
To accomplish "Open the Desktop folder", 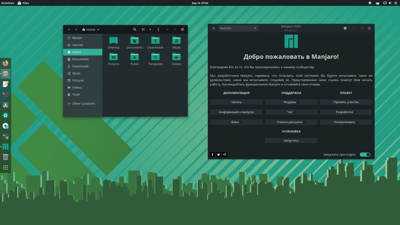I will coord(113,43).
